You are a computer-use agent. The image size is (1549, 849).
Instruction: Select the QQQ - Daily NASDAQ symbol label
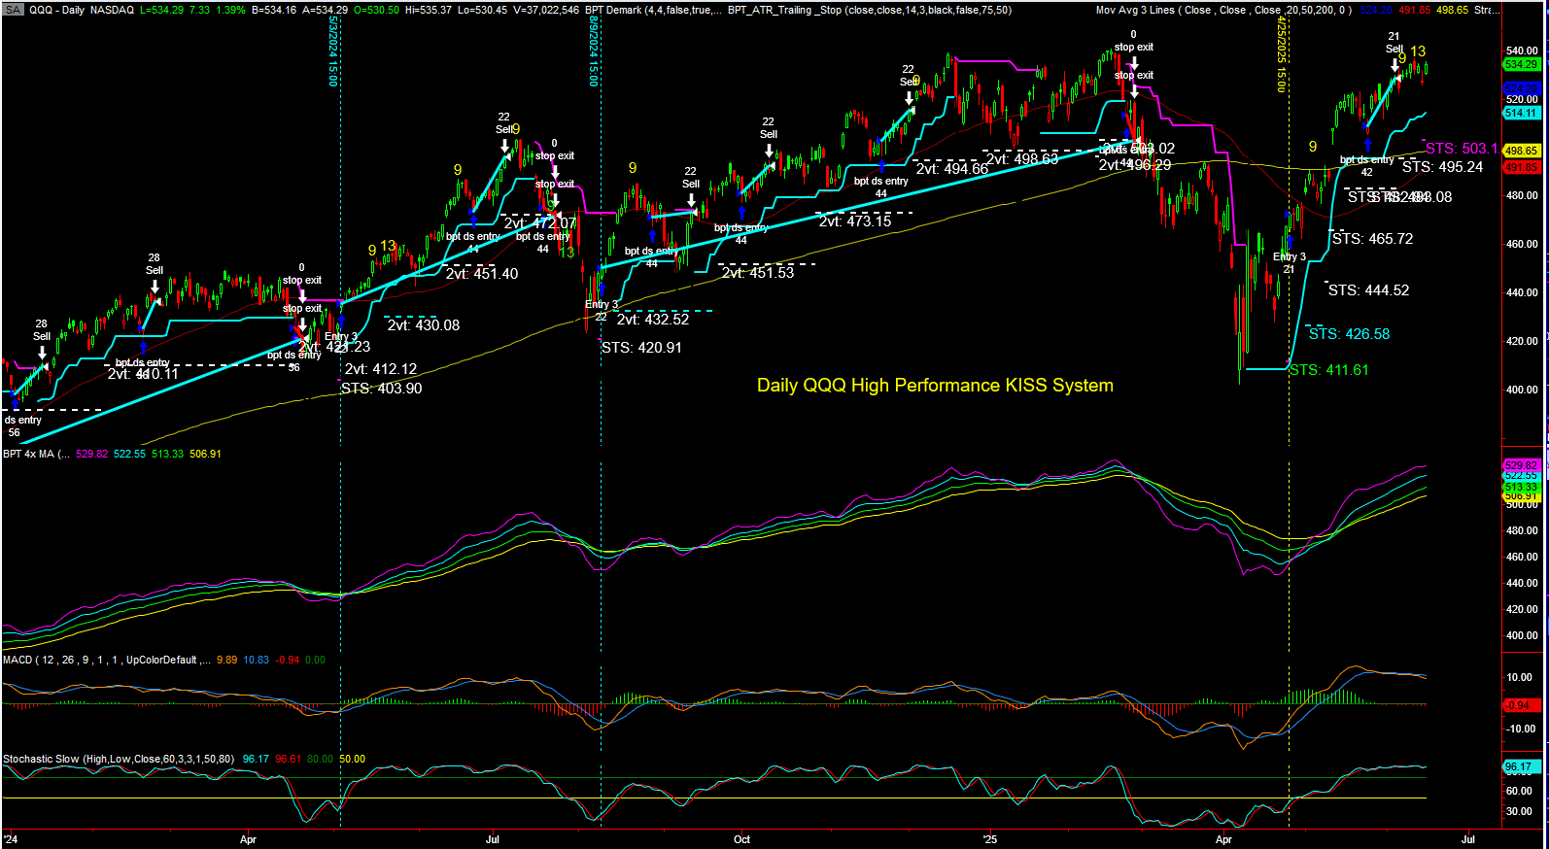[x=82, y=10]
